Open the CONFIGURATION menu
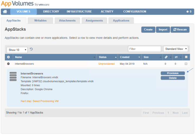The width and height of the screenshot is (195, 135). click(135, 12)
